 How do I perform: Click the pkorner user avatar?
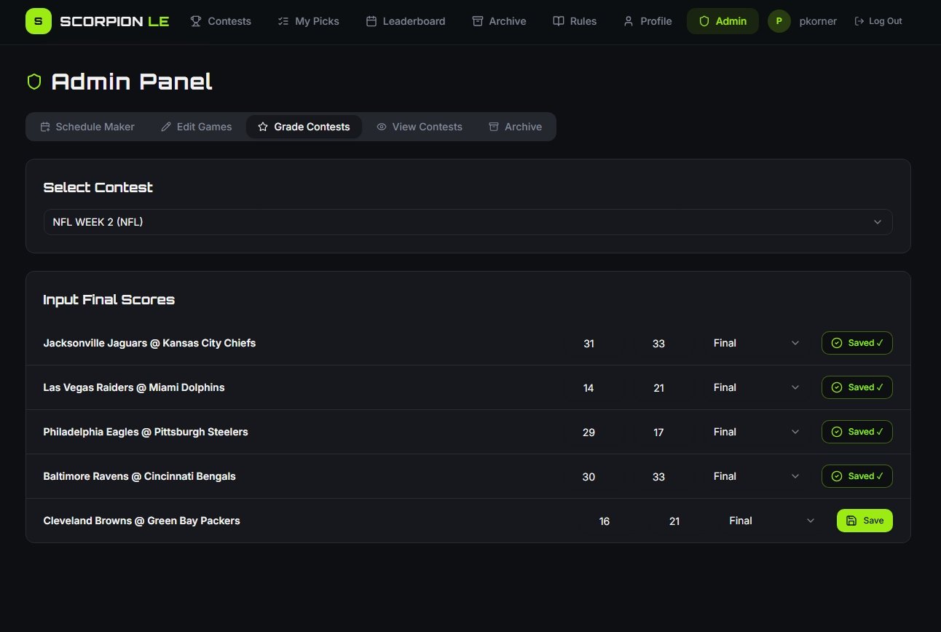pos(779,21)
